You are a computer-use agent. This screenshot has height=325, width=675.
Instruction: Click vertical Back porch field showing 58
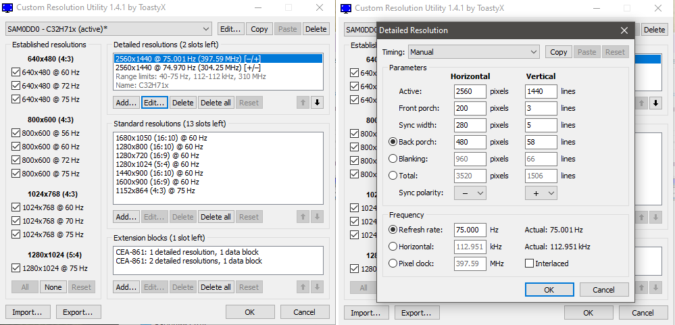[541, 142]
